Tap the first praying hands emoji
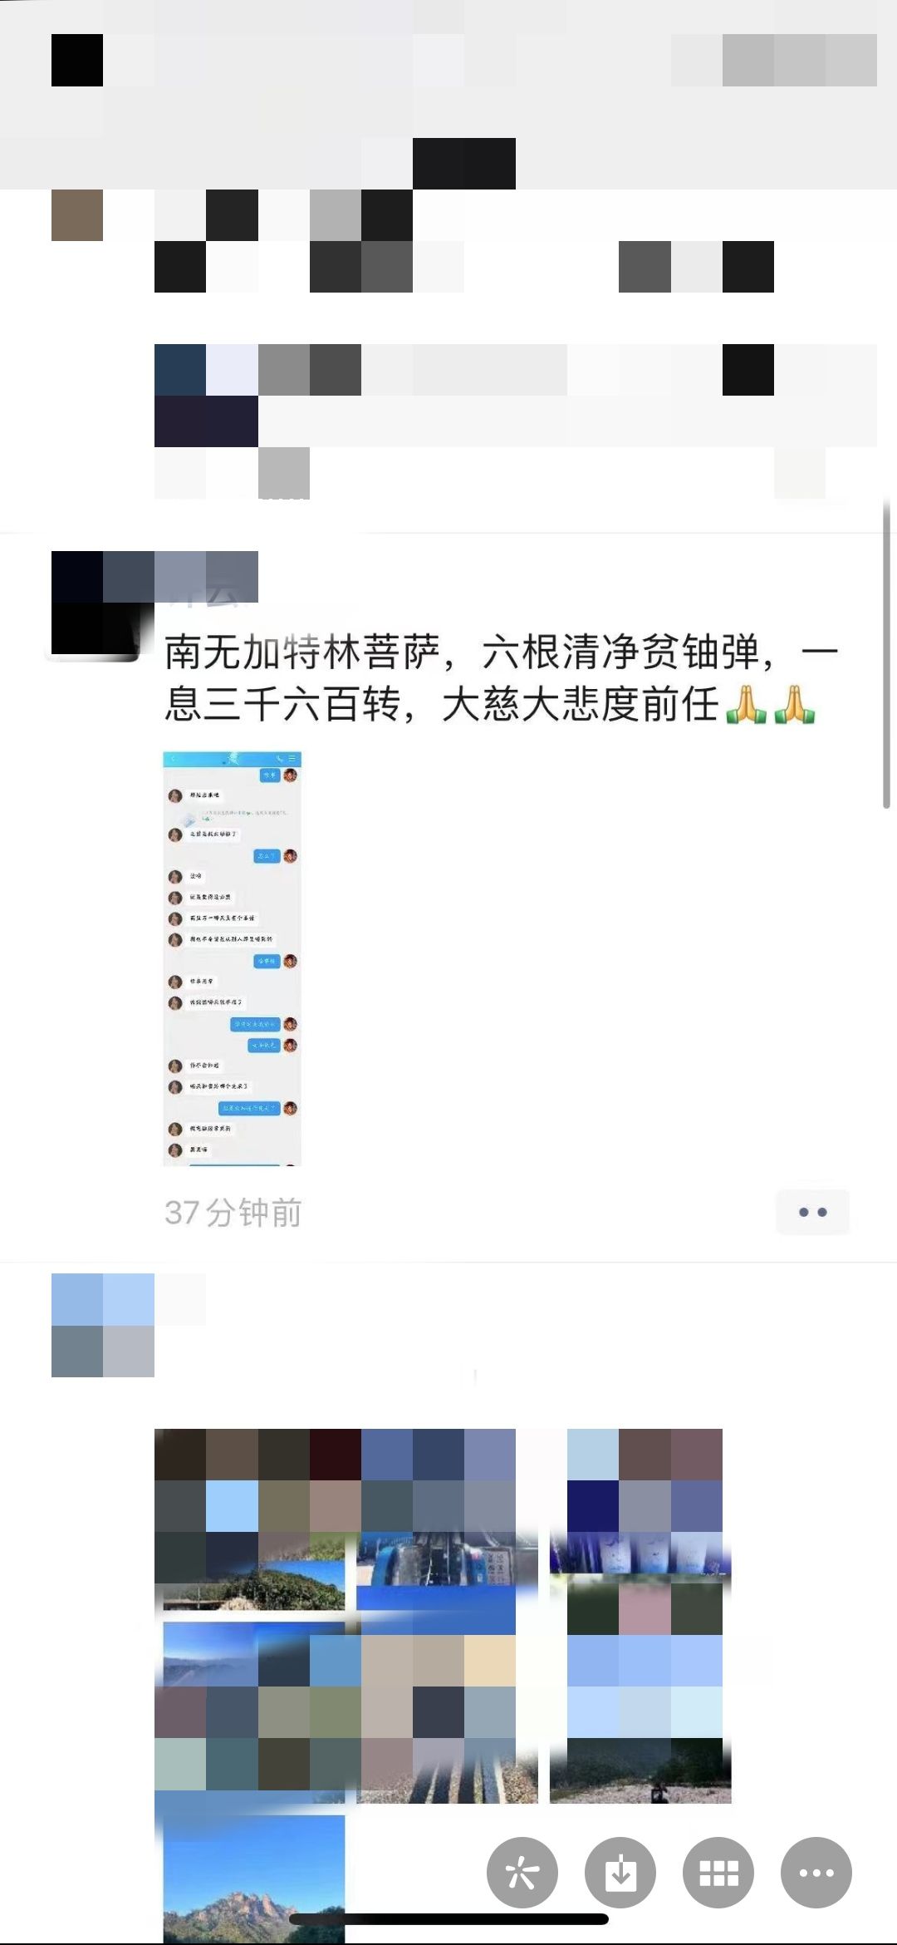Screen dimensions: 897x1945 coord(747,704)
